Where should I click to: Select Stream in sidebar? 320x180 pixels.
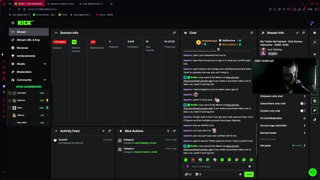click(x=29, y=32)
